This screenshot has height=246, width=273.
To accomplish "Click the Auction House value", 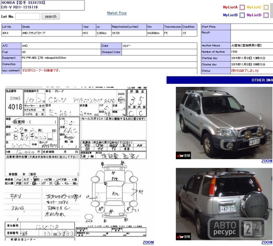I will [x=246, y=45].
